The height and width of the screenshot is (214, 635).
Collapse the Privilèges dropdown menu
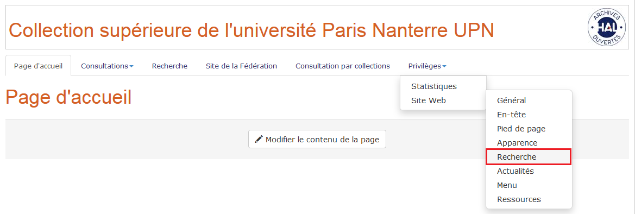point(427,66)
